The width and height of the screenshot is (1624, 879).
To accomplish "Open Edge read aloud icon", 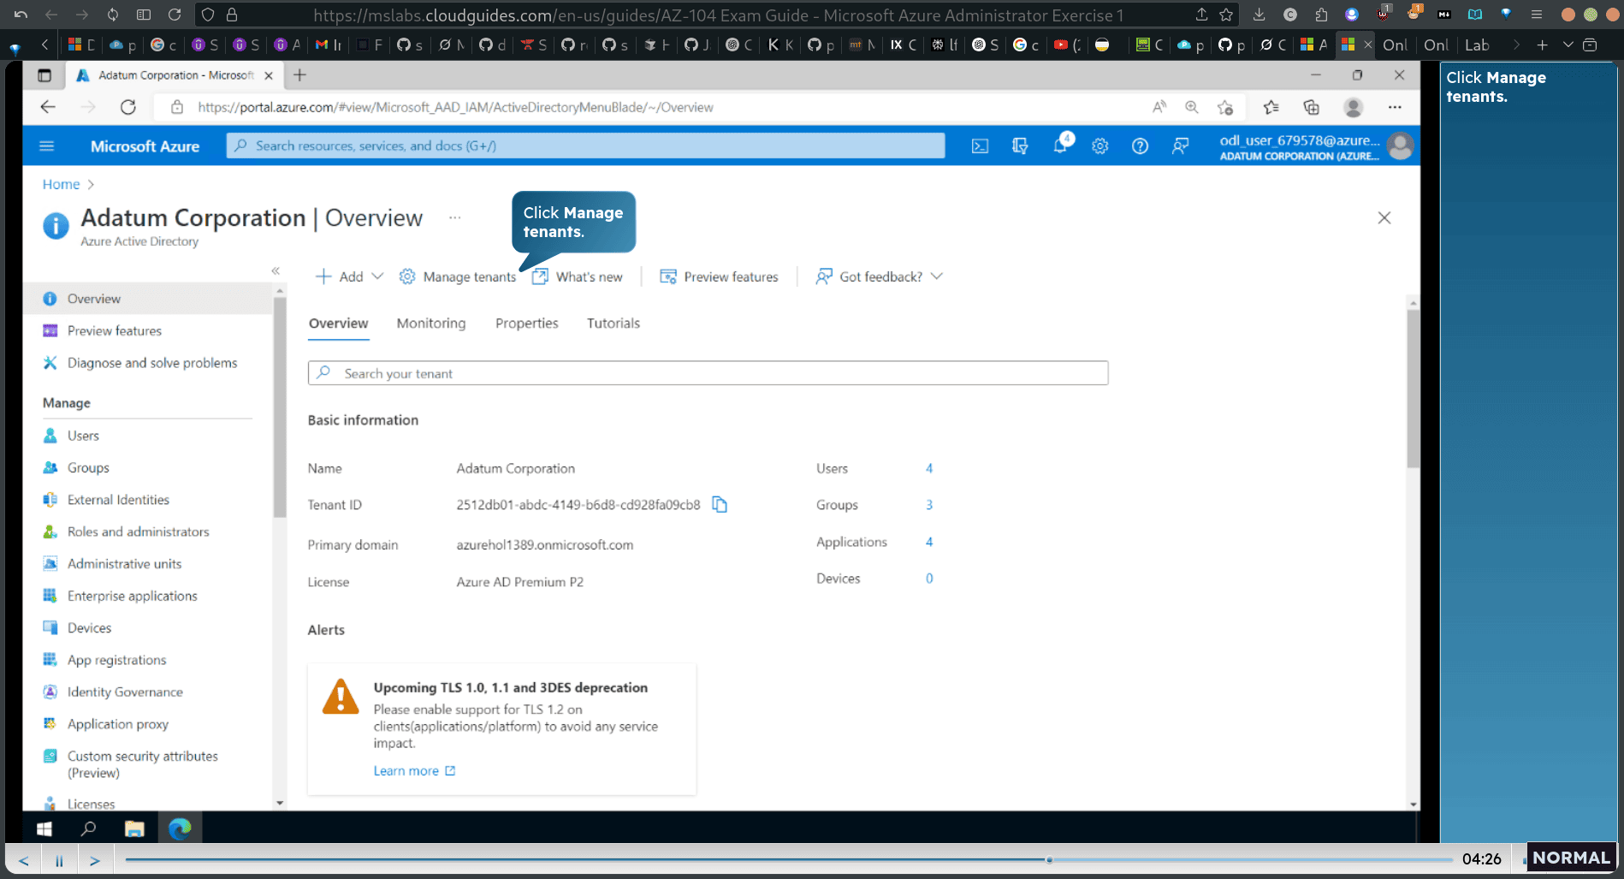I will pyautogui.click(x=1159, y=107).
